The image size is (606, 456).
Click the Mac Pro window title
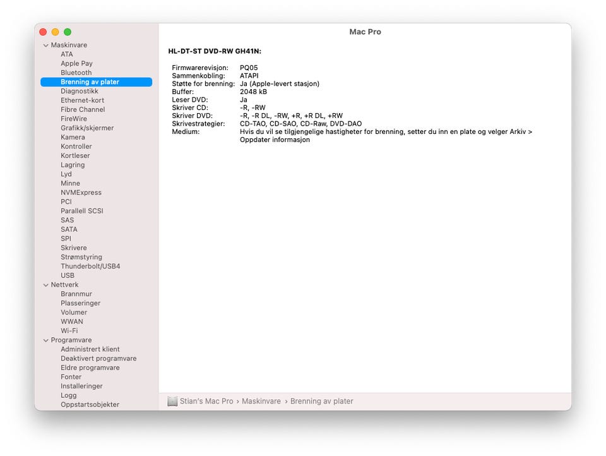(x=365, y=32)
